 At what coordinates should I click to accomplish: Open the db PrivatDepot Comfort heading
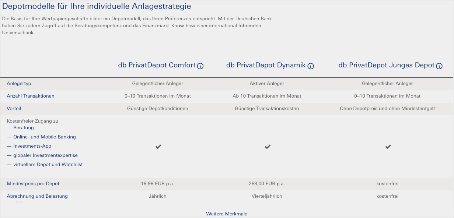tap(157, 65)
